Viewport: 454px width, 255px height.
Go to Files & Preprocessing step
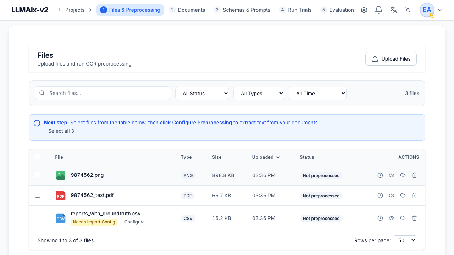[x=130, y=10]
